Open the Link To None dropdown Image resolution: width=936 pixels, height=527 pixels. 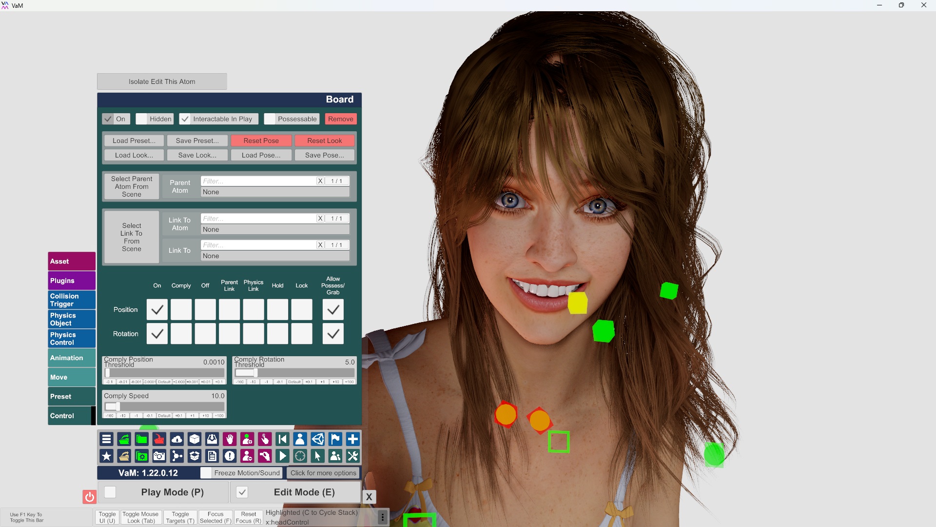pyautogui.click(x=275, y=256)
